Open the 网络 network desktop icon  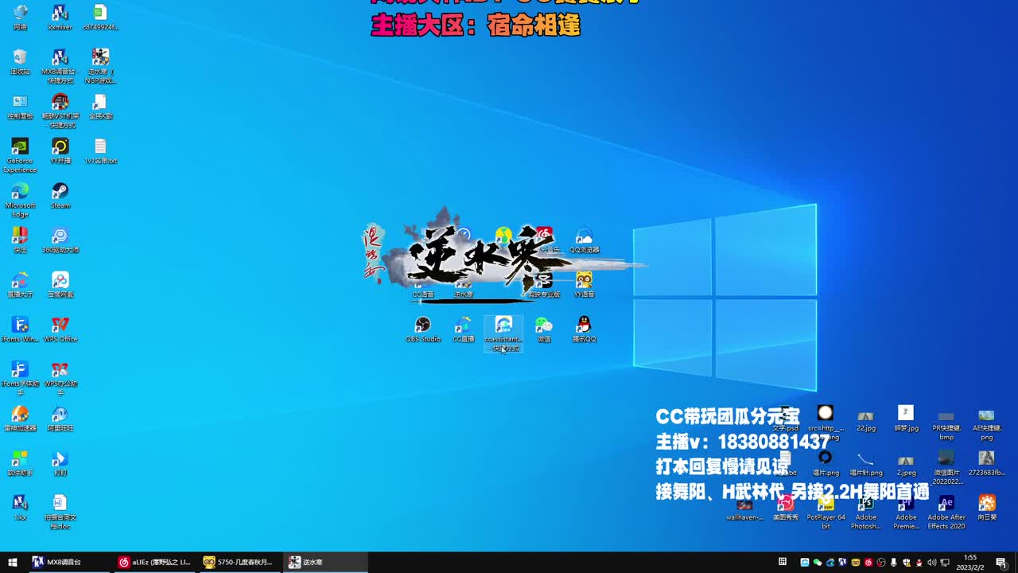20,17
